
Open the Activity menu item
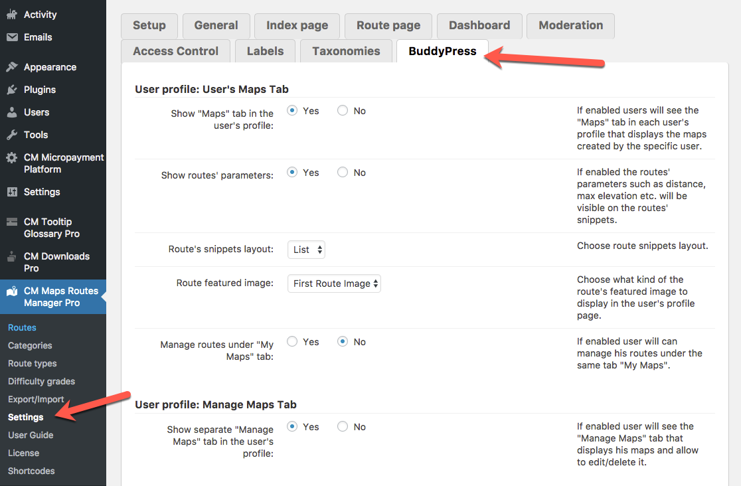click(40, 15)
